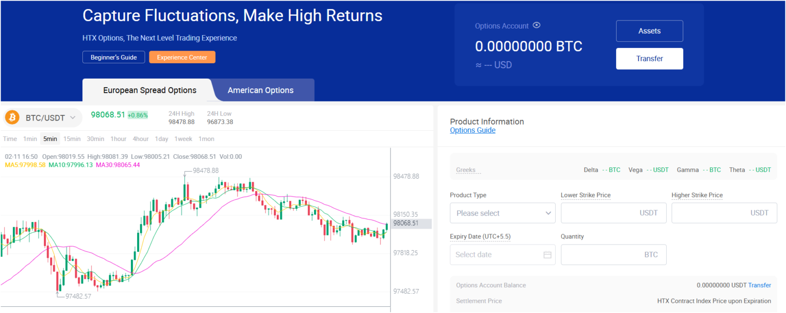
Task: Switch to European Spread Options tab
Action: pyautogui.click(x=150, y=90)
